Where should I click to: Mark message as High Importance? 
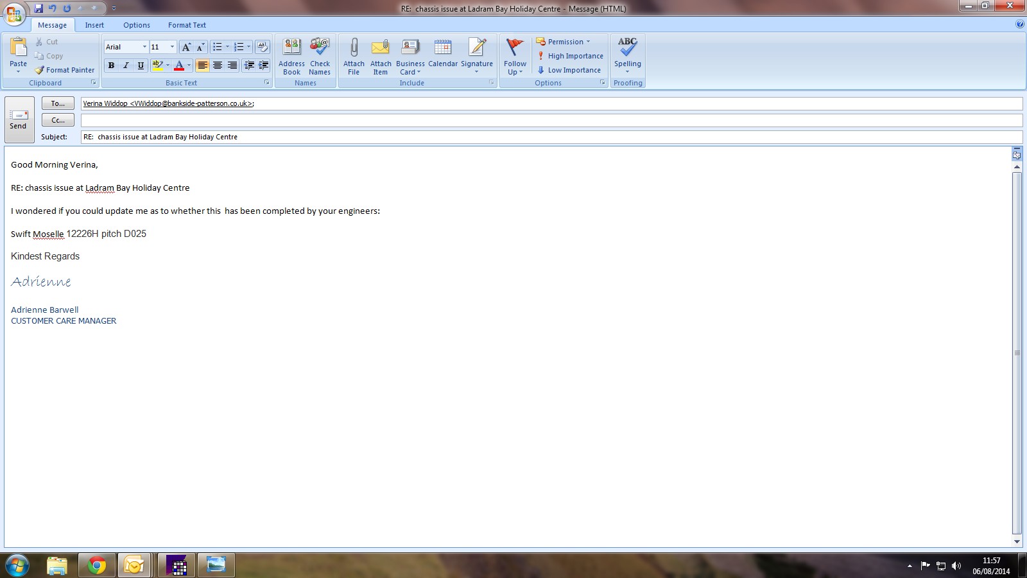570,56
